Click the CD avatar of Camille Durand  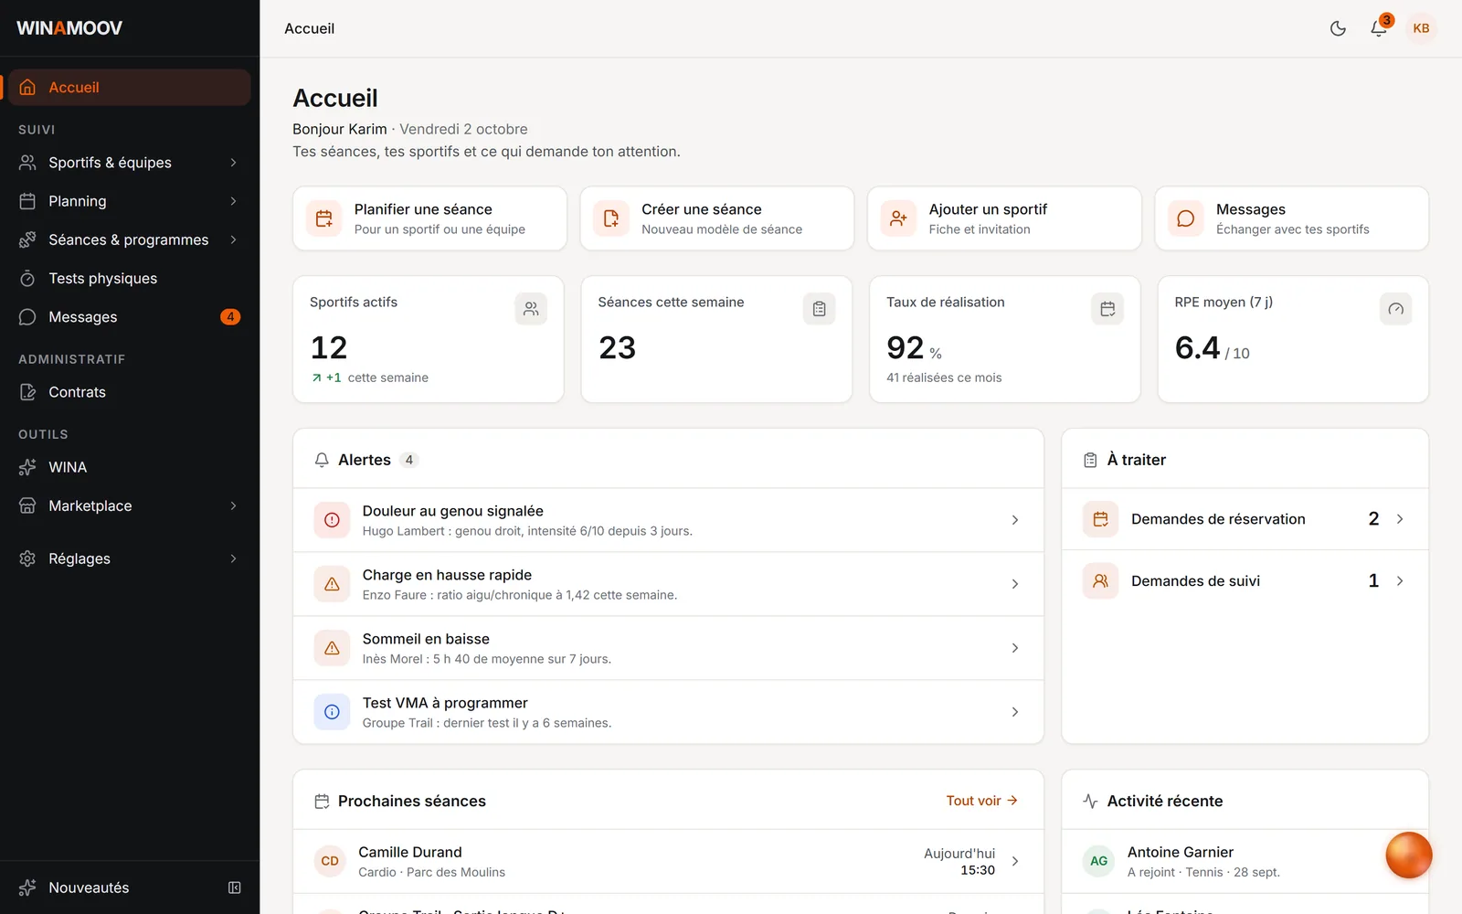(330, 861)
